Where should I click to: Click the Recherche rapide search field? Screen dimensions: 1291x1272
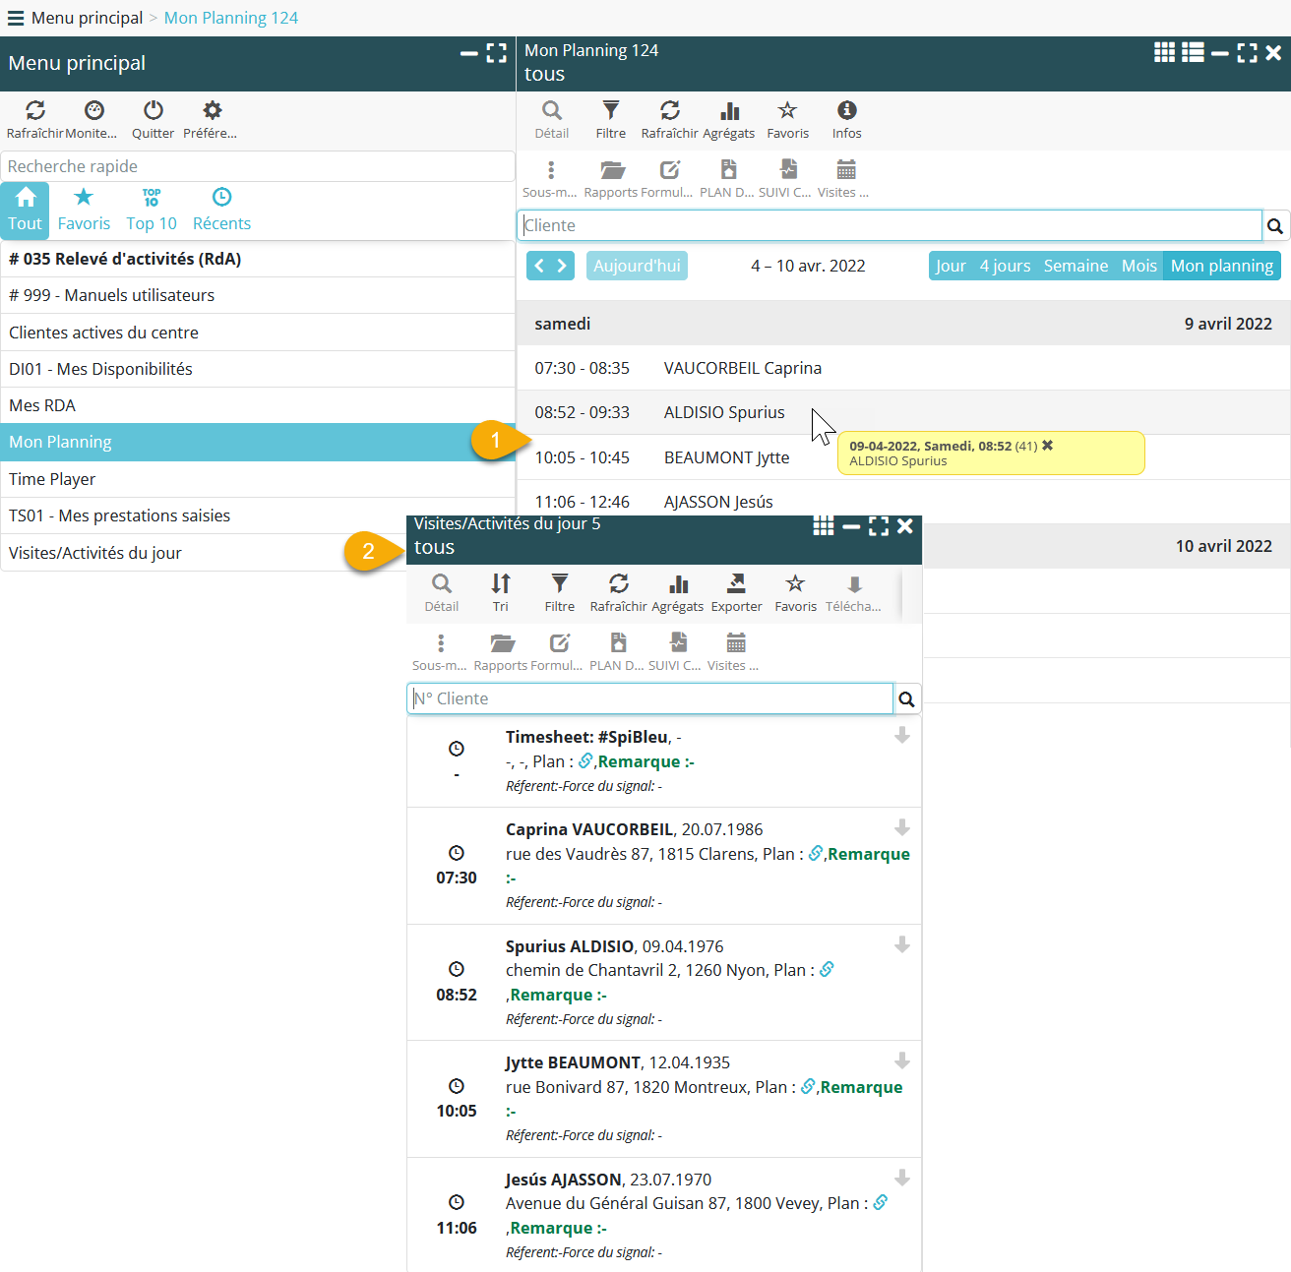(x=256, y=166)
